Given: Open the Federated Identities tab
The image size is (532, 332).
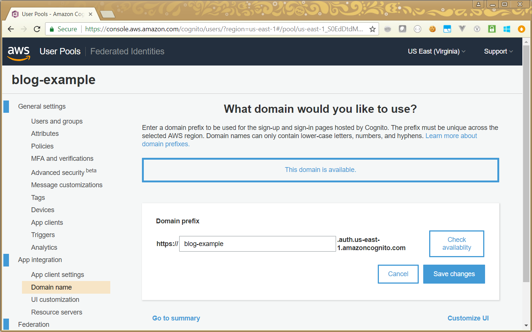Looking at the screenshot, I should tap(127, 51).
